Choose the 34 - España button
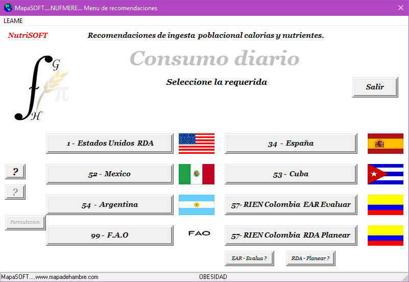This screenshot has height=282, width=409. (291, 144)
